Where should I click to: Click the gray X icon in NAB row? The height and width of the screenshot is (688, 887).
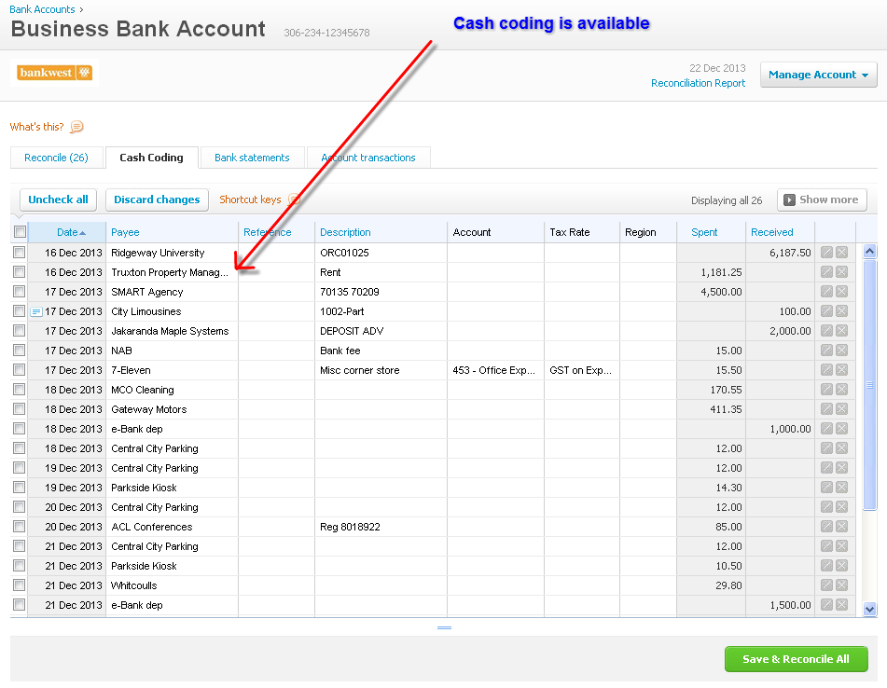pos(841,351)
